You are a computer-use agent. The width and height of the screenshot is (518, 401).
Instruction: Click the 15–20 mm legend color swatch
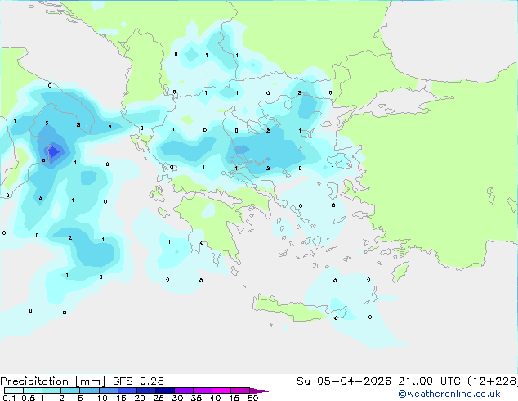point(127,390)
